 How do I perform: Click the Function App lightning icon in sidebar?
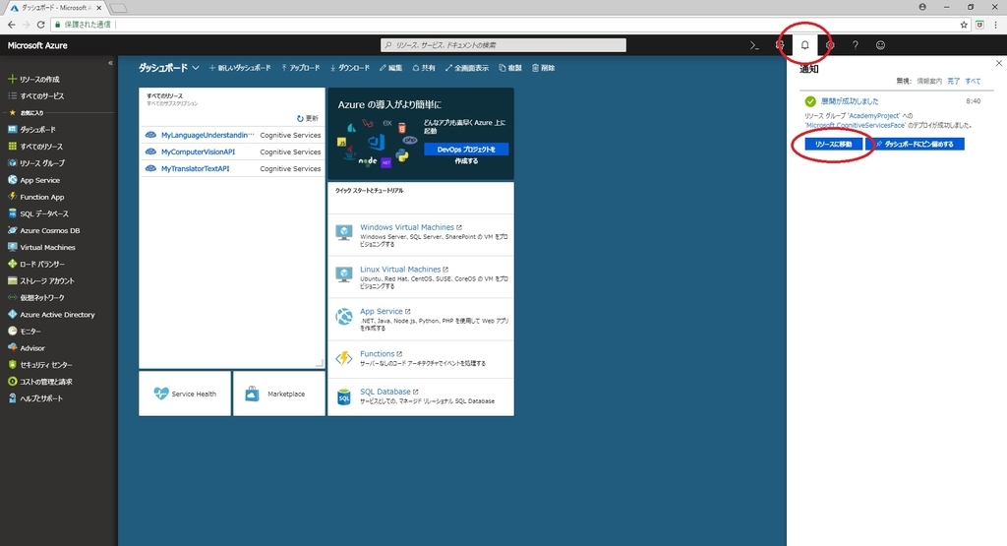[12, 197]
